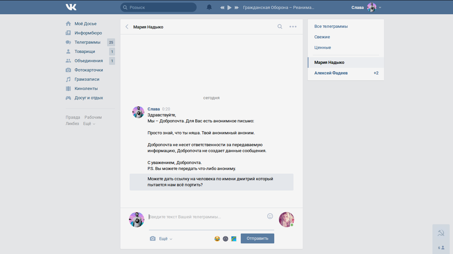Image resolution: width=453 pixels, height=254 pixels.
Task: Open conversation actions three-dots menu
Action: (x=293, y=27)
